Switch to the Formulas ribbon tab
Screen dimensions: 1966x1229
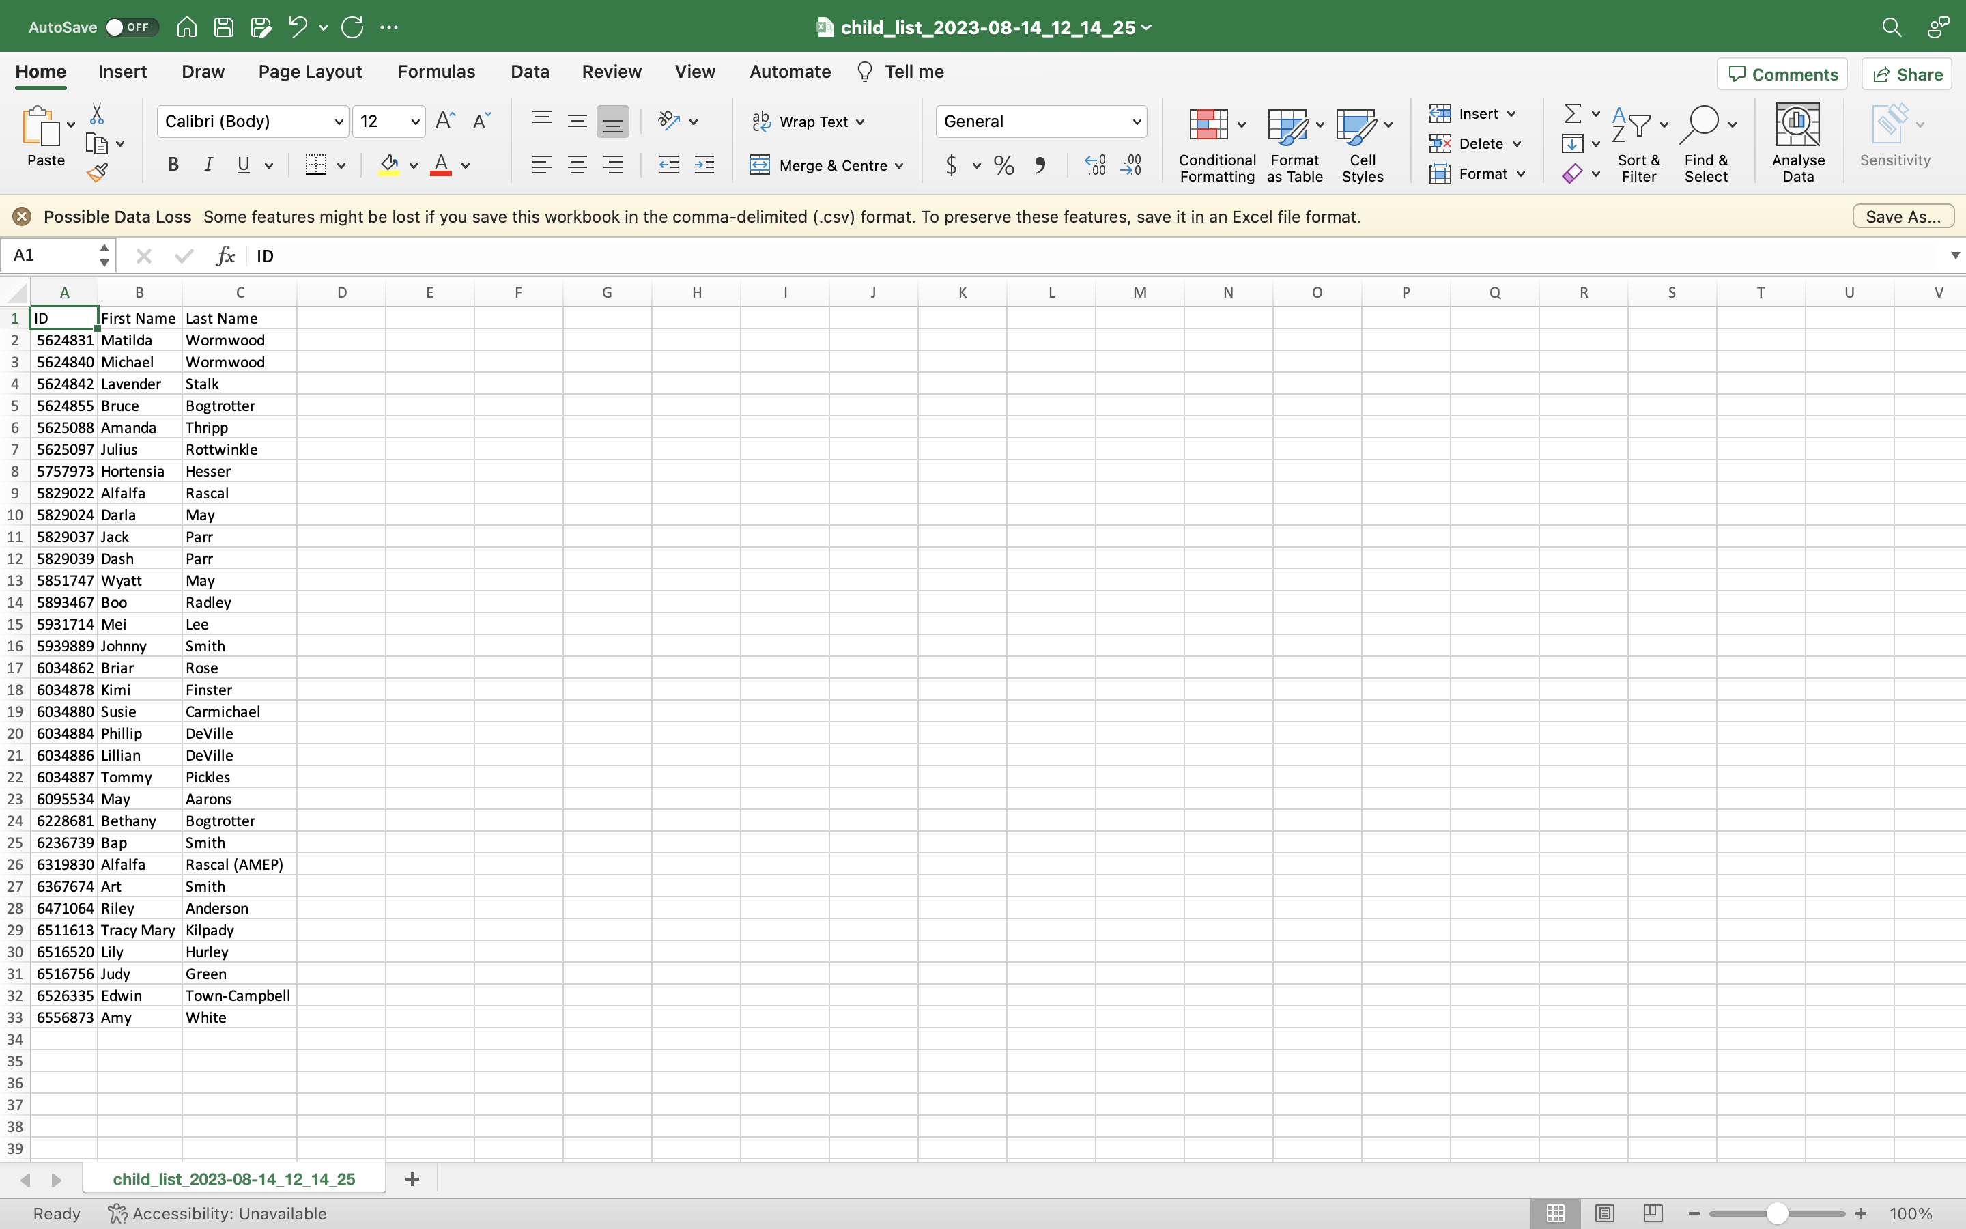436,72
